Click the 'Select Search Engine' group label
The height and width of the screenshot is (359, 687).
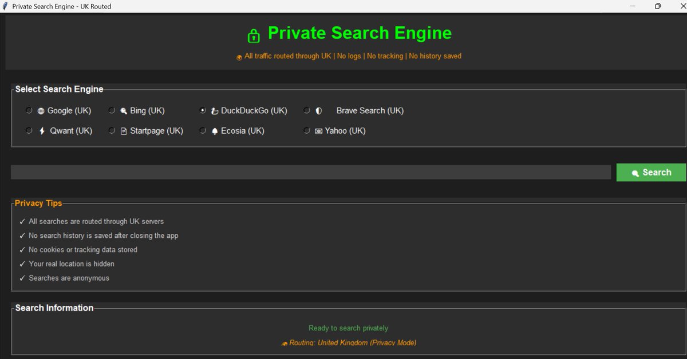coord(59,89)
